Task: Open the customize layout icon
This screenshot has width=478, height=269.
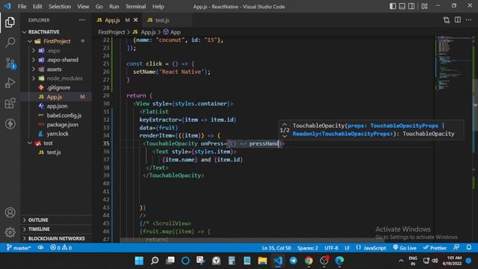Action: point(424,6)
